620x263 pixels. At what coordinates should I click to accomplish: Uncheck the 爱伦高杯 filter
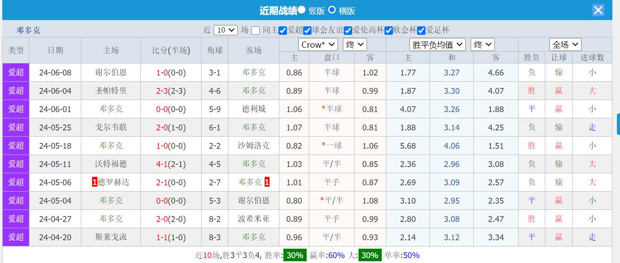pyautogui.click(x=348, y=30)
